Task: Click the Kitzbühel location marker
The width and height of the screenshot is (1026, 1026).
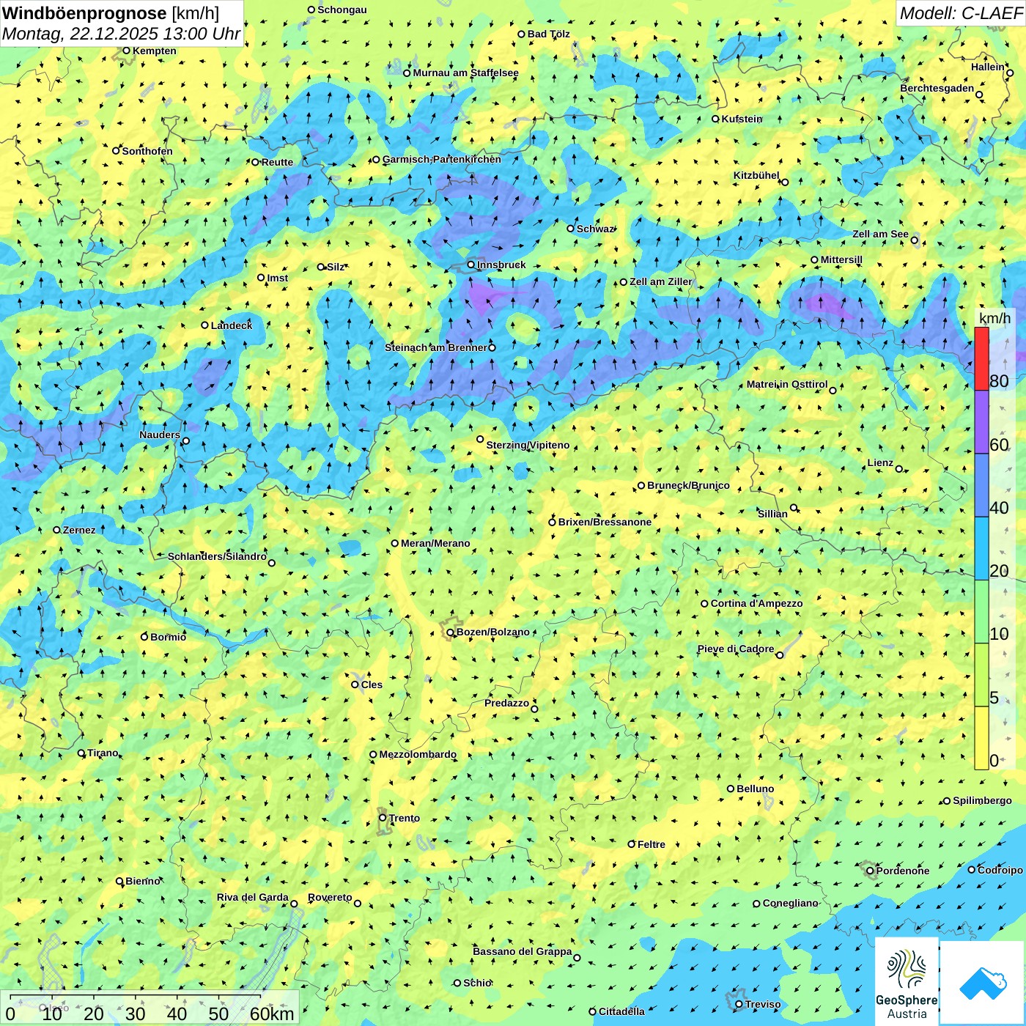Action: pyautogui.click(x=785, y=182)
